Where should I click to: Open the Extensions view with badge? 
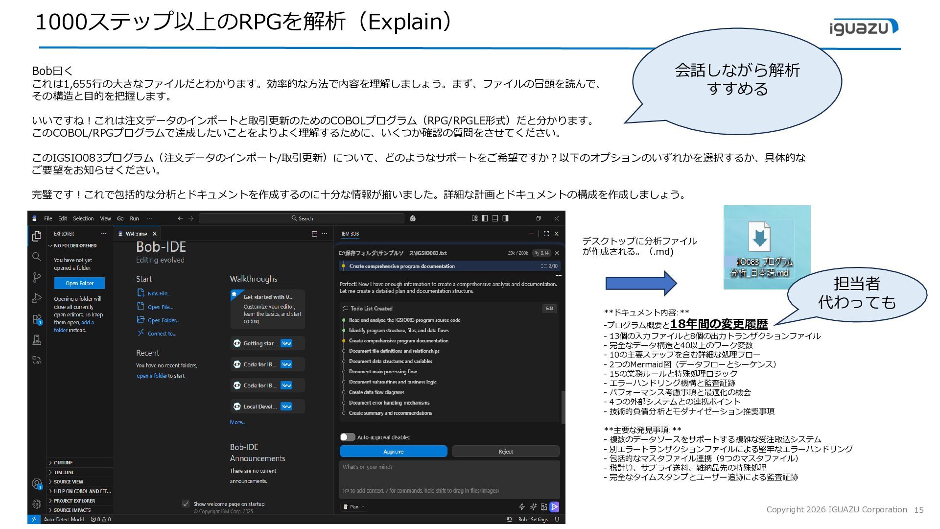click(x=37, y=319)
